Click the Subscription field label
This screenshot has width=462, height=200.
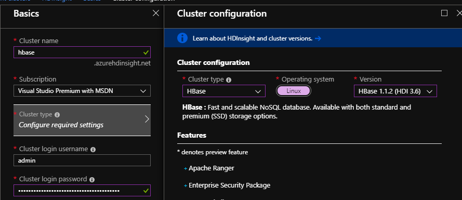pos(37,79)
